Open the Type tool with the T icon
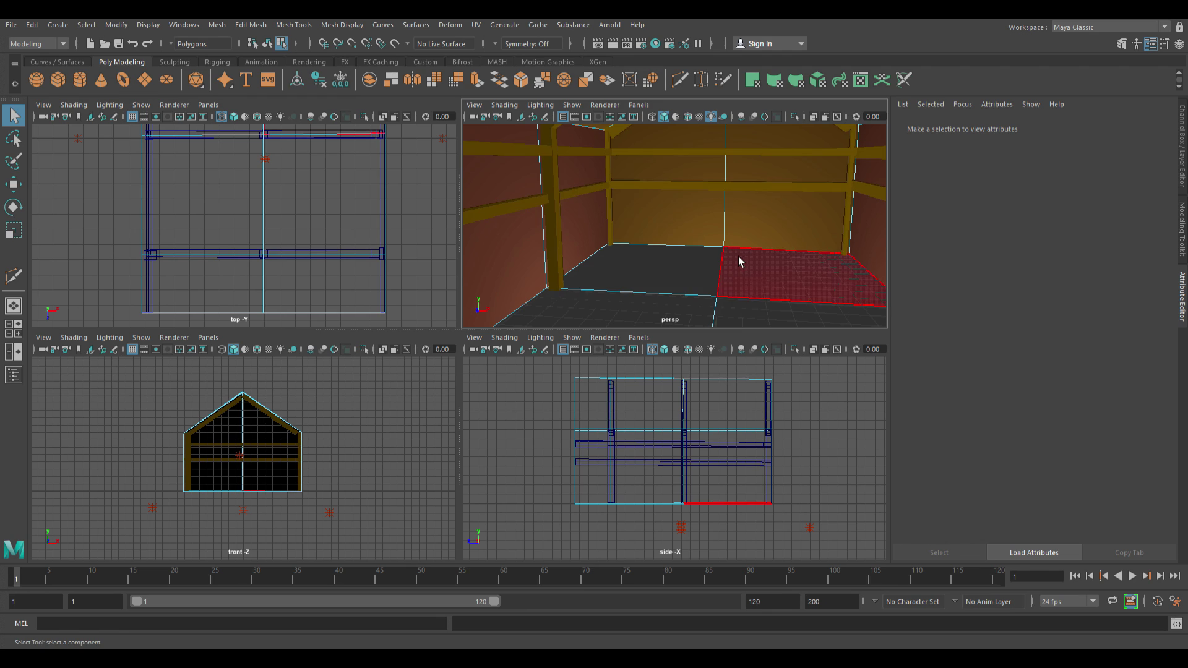The width and height of the screenshot is (1188, 668). coord(246,80)
